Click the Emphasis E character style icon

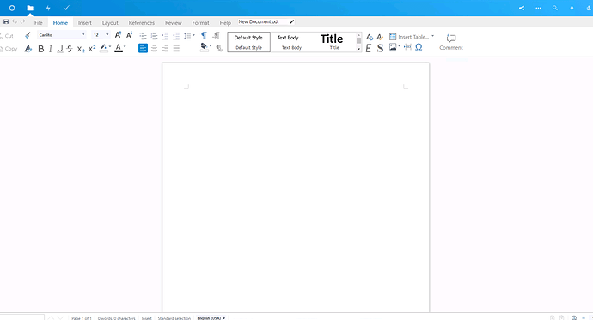(369, 48)
